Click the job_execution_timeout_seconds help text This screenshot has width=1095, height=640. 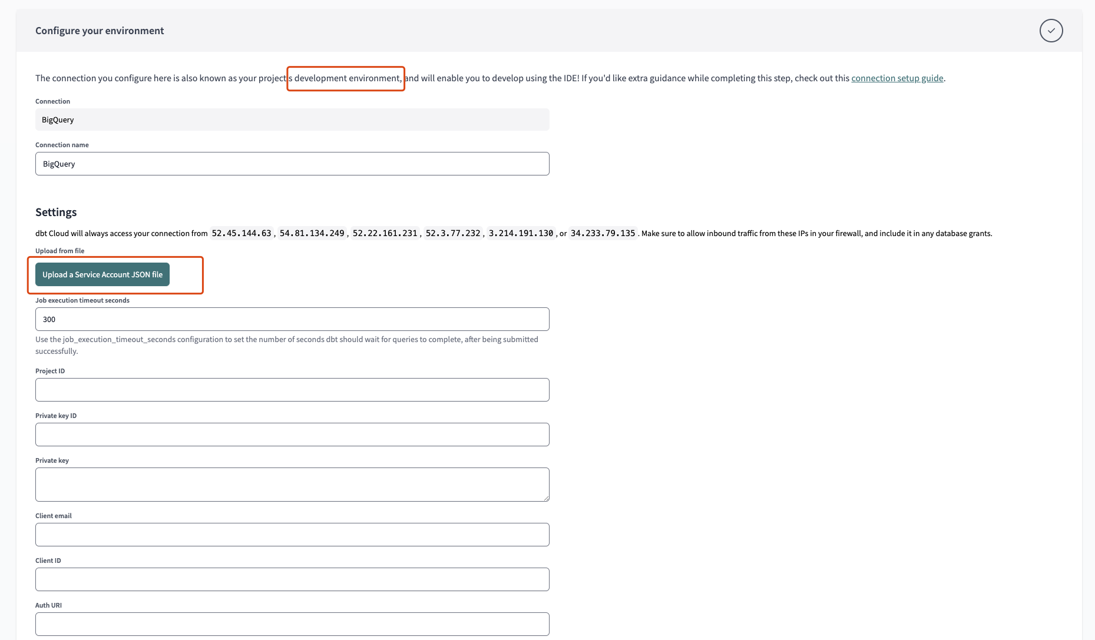coord(287,345)
